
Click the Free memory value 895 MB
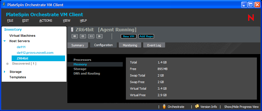[x=163, y=69]
